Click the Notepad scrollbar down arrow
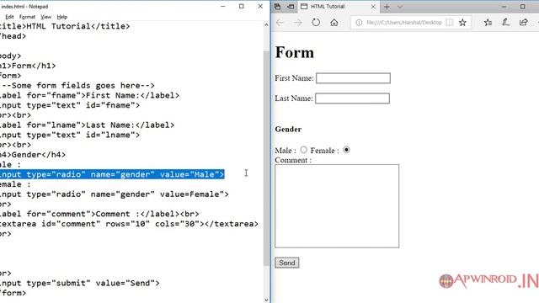This screenshot has width=539, height=303. [x=266, y=300]
